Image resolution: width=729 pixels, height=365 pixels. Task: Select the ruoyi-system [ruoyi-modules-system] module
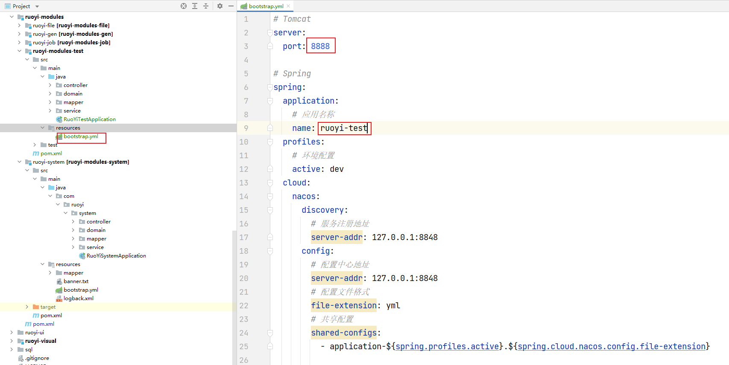click(x=81, y=162)
